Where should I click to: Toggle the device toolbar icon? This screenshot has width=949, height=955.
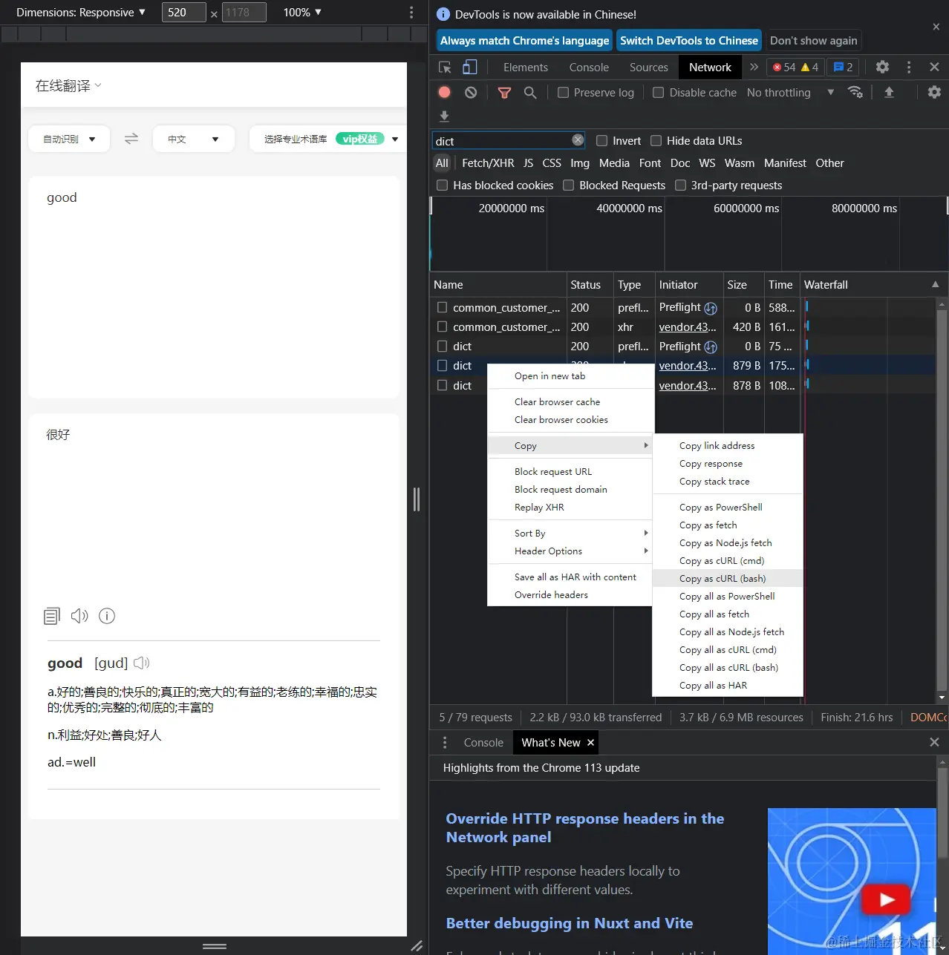click(470, 68)
